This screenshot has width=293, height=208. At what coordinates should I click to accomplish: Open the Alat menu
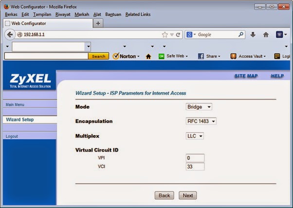[x=97, y=15]
